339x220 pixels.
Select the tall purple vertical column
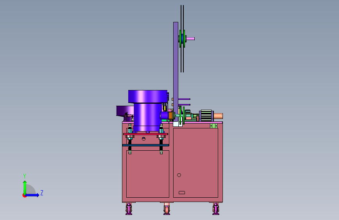tap(176, 72)
